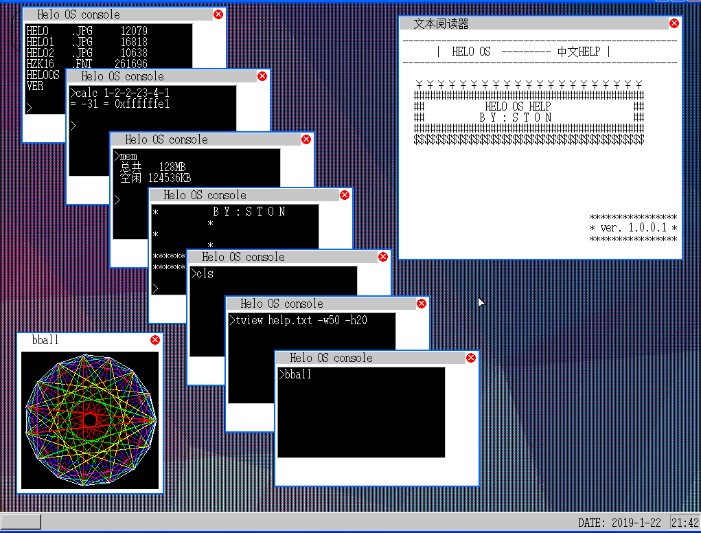Close the console showing the bball command
This screenshot has width=701, height=533.
point(471,358)
